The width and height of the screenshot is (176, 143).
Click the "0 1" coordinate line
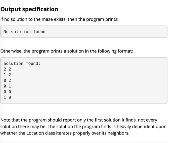[x=7, y=86]
